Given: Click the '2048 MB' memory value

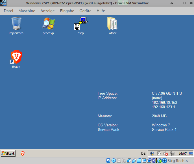Looking at the screenshot, I should click(x=159, y=116).
